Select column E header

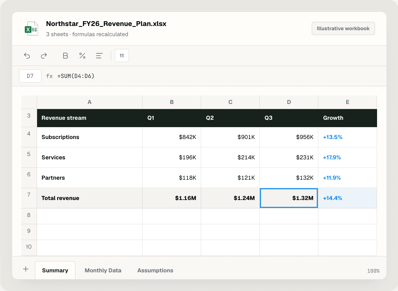coord(348,102)
